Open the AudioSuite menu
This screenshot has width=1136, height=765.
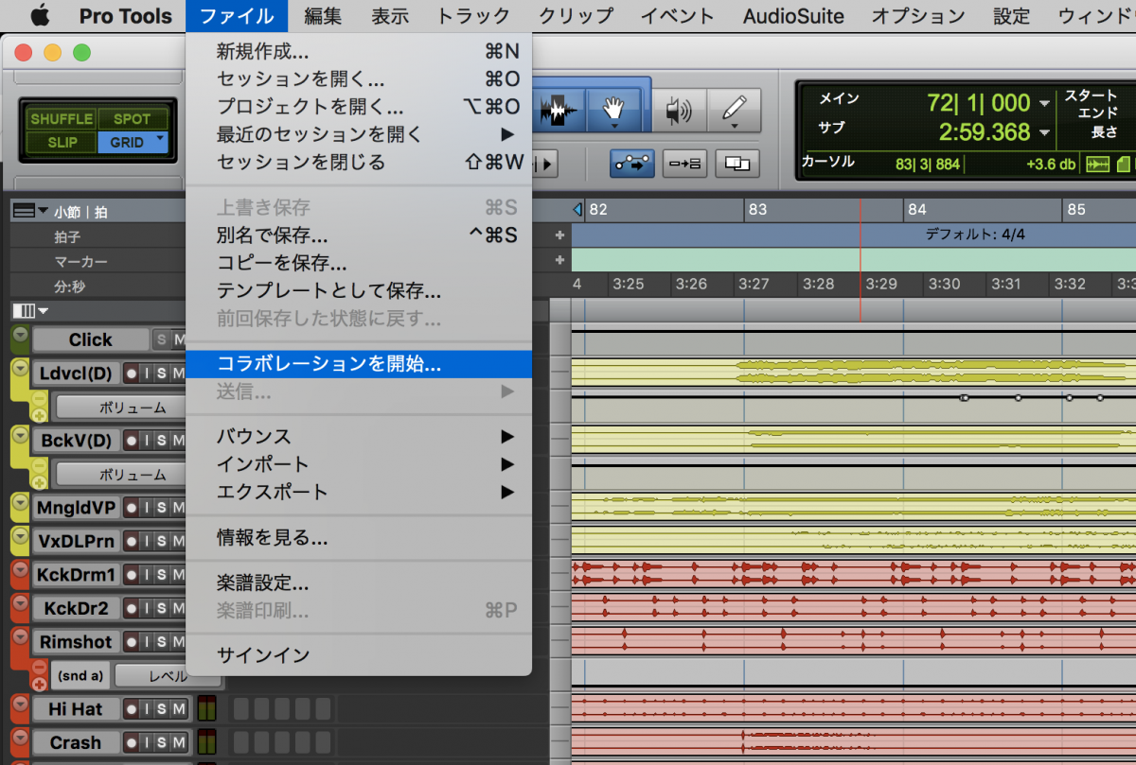793,16
